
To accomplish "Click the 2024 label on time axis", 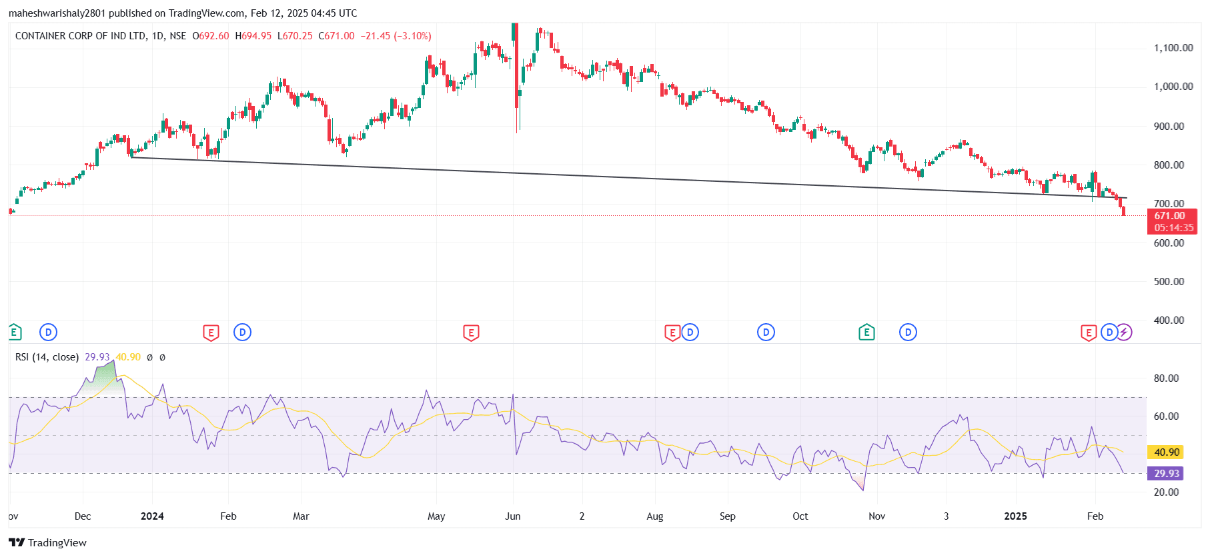I will (x=152, y=516).
